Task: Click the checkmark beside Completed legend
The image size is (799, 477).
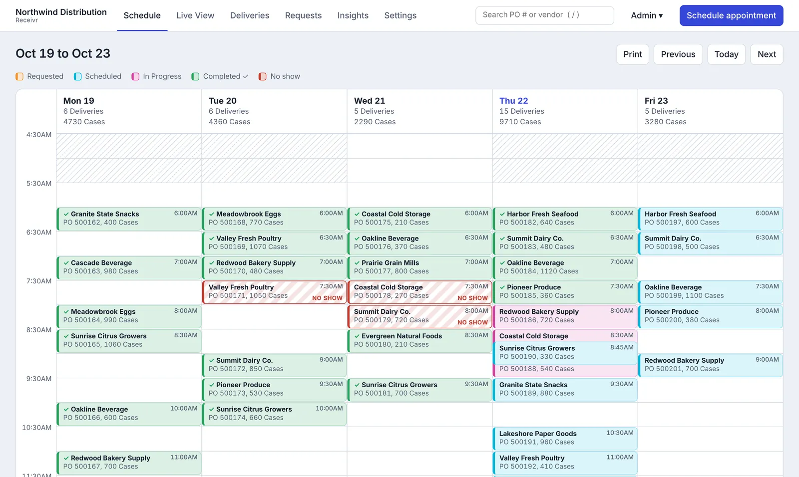Action: (246, 76)
